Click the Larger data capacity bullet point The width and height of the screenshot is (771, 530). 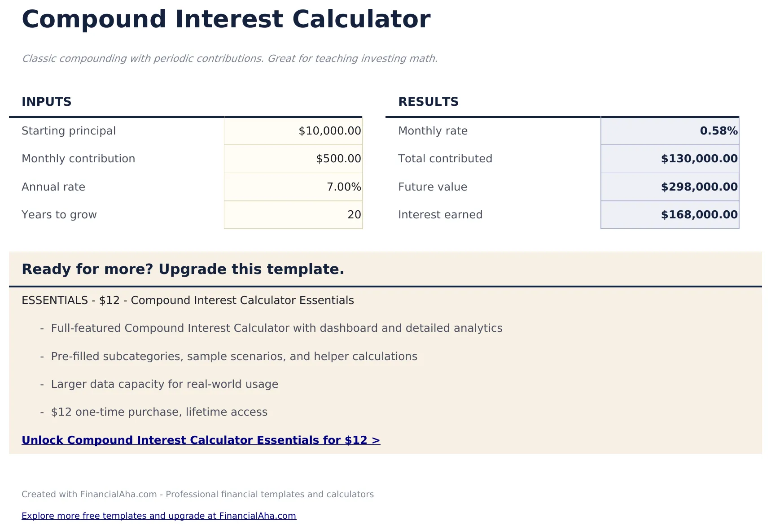click(x=165, y=384)
